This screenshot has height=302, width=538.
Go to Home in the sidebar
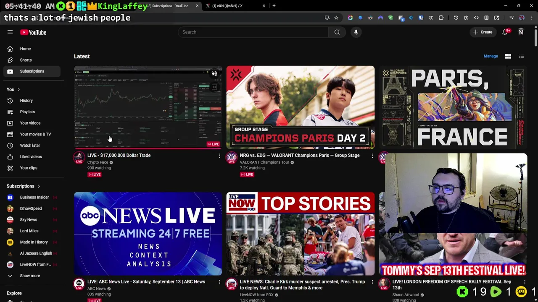[32, 49]
